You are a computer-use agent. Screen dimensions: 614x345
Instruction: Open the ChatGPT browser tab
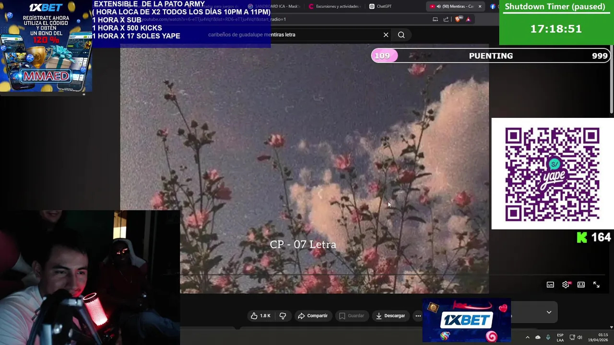(380, 6)
